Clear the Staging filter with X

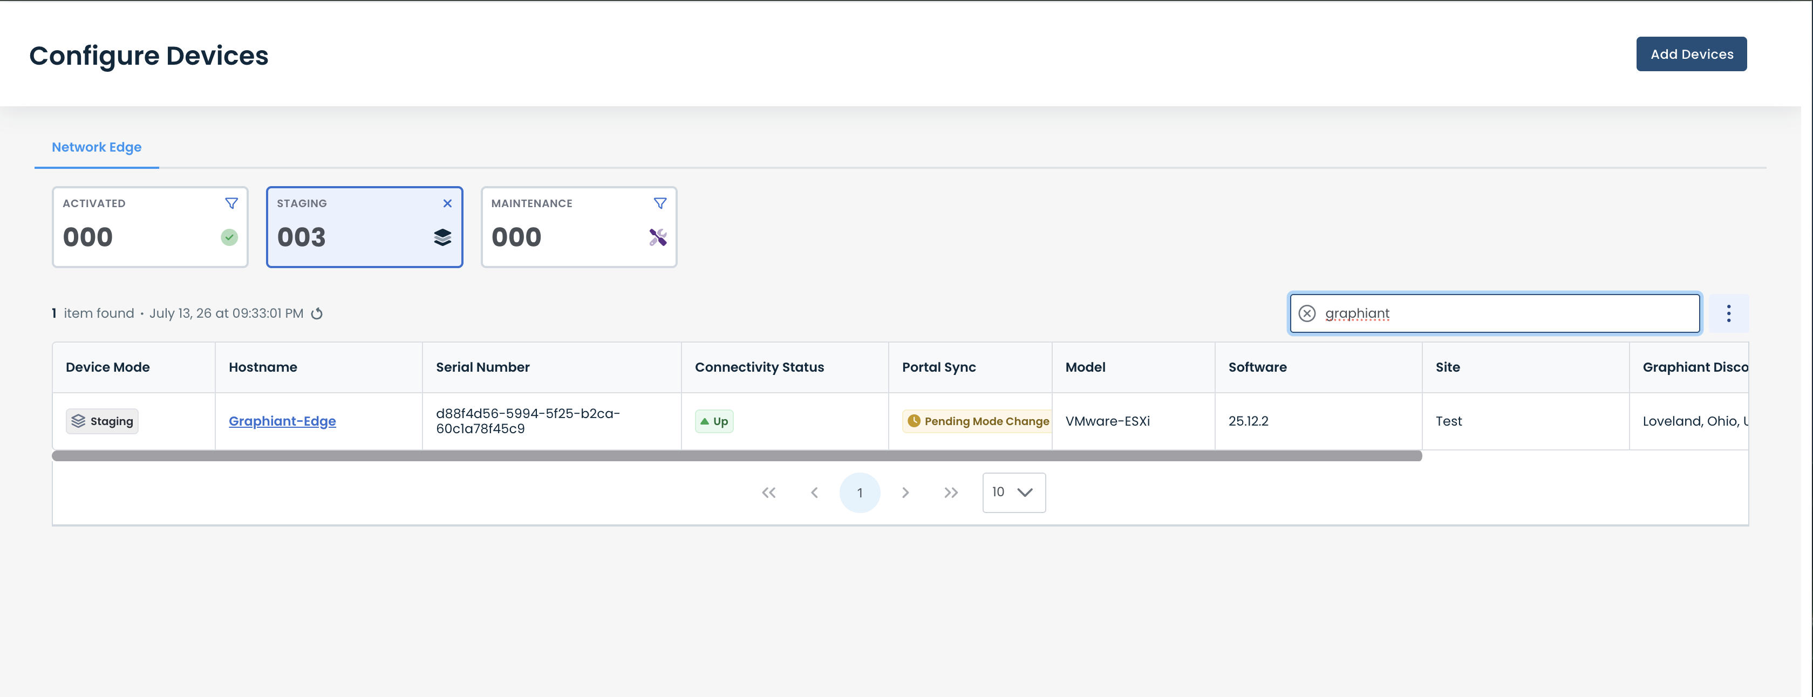point(447,203)
